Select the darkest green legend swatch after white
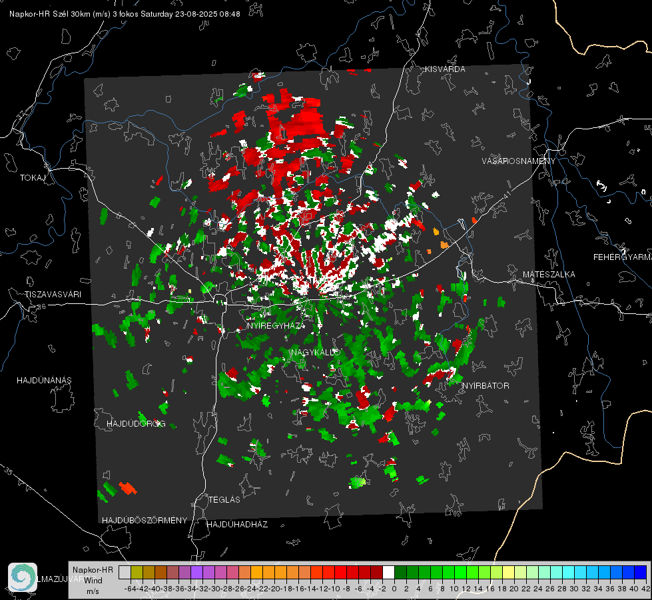 point(400,572)
